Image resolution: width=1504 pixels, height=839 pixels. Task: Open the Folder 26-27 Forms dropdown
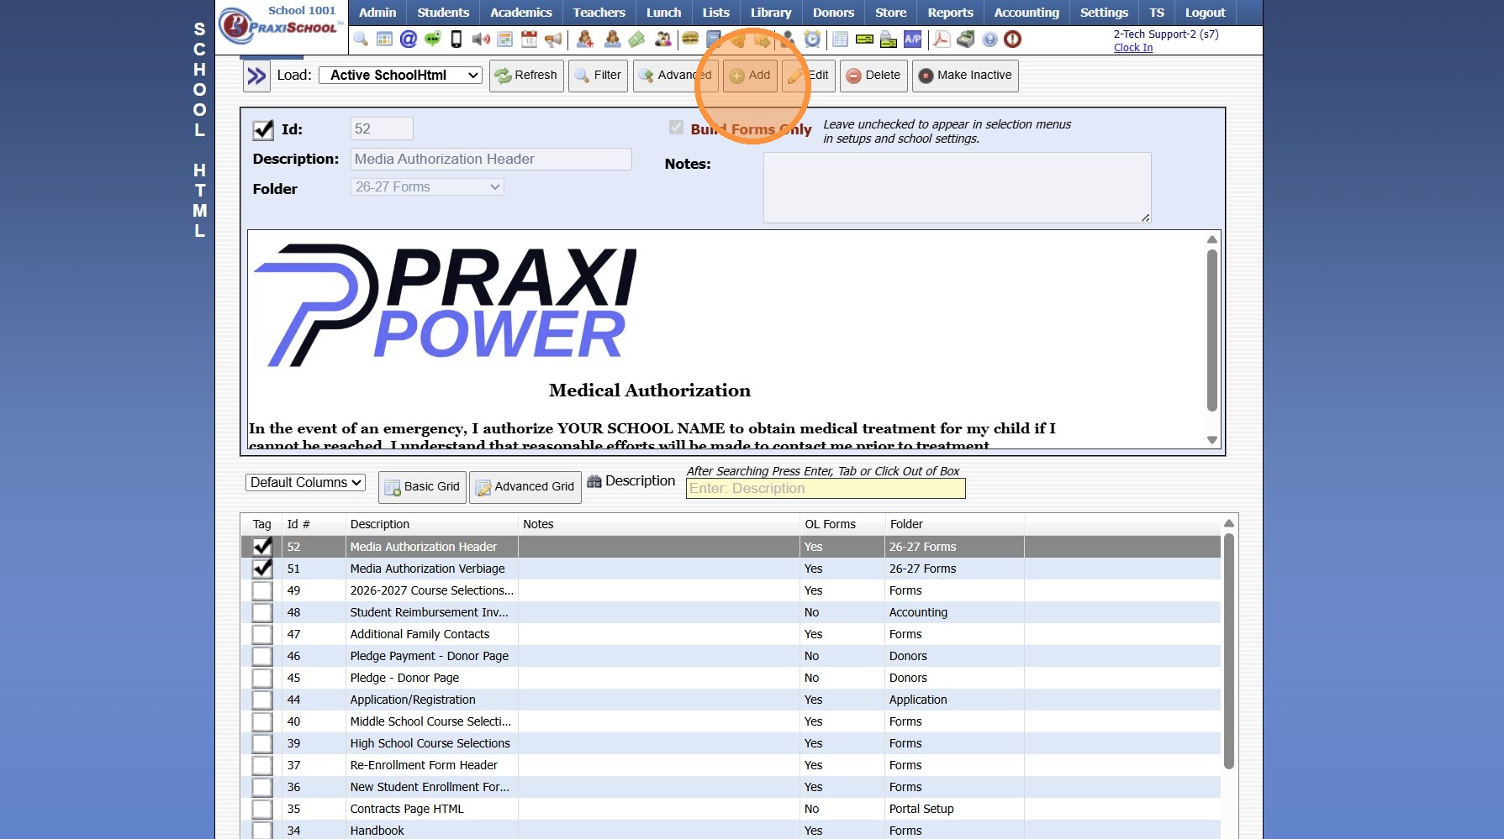427,187
